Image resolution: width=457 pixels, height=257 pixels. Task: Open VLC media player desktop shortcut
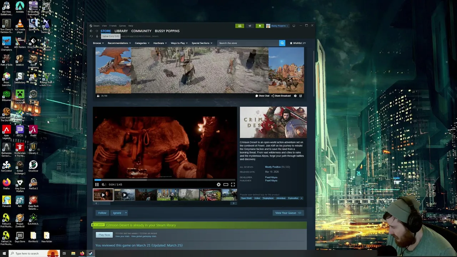(x=20, y=26)
